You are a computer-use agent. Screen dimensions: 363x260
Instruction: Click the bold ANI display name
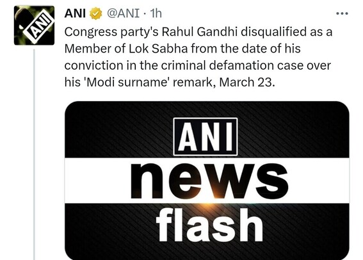point(75,13)
